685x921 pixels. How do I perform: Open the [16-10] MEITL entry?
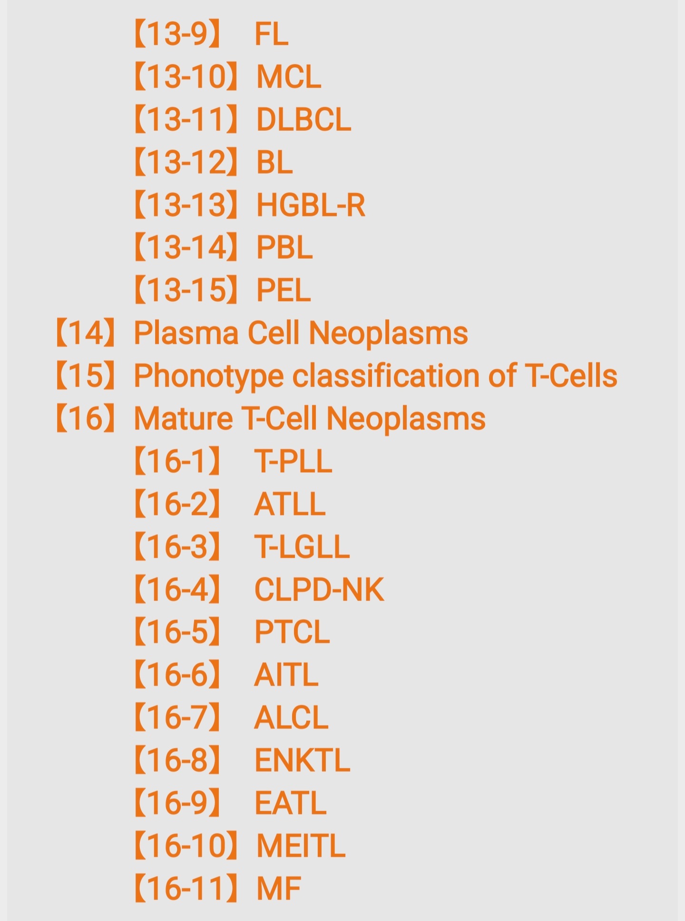(x=239, y=846)
